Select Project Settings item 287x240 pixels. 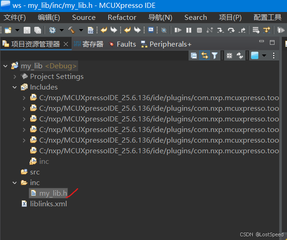57,77
